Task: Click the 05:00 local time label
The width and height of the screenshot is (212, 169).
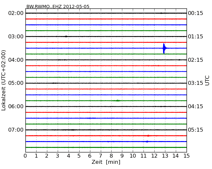Action: [x=16, y=83]
